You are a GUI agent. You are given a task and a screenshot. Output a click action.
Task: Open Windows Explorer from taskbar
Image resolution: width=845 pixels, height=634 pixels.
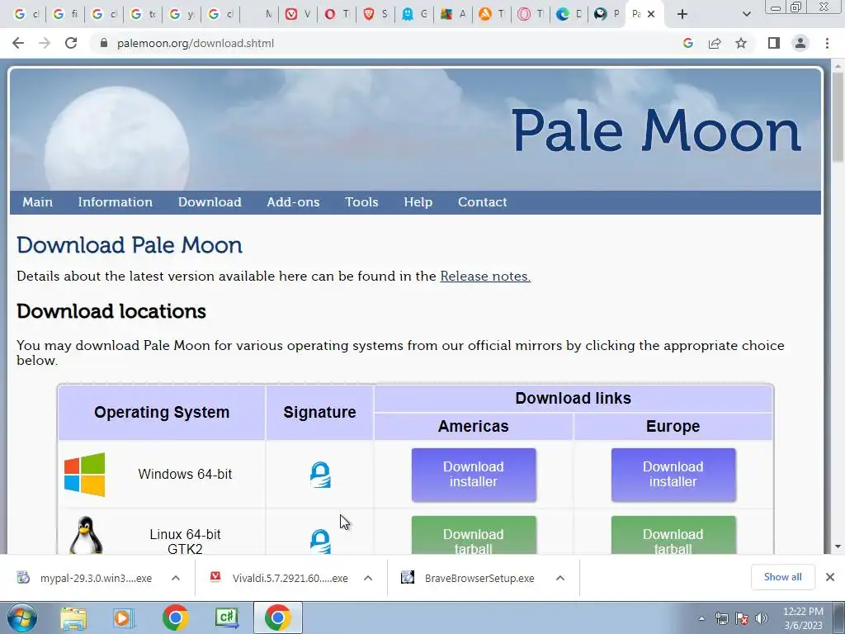(x=73, y=617)
